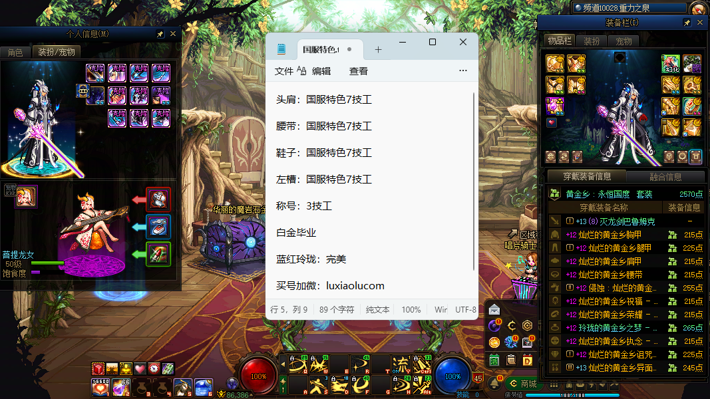Select the pet red equipment slot
Screen dimensions: 710x399
tap(158, 199)
